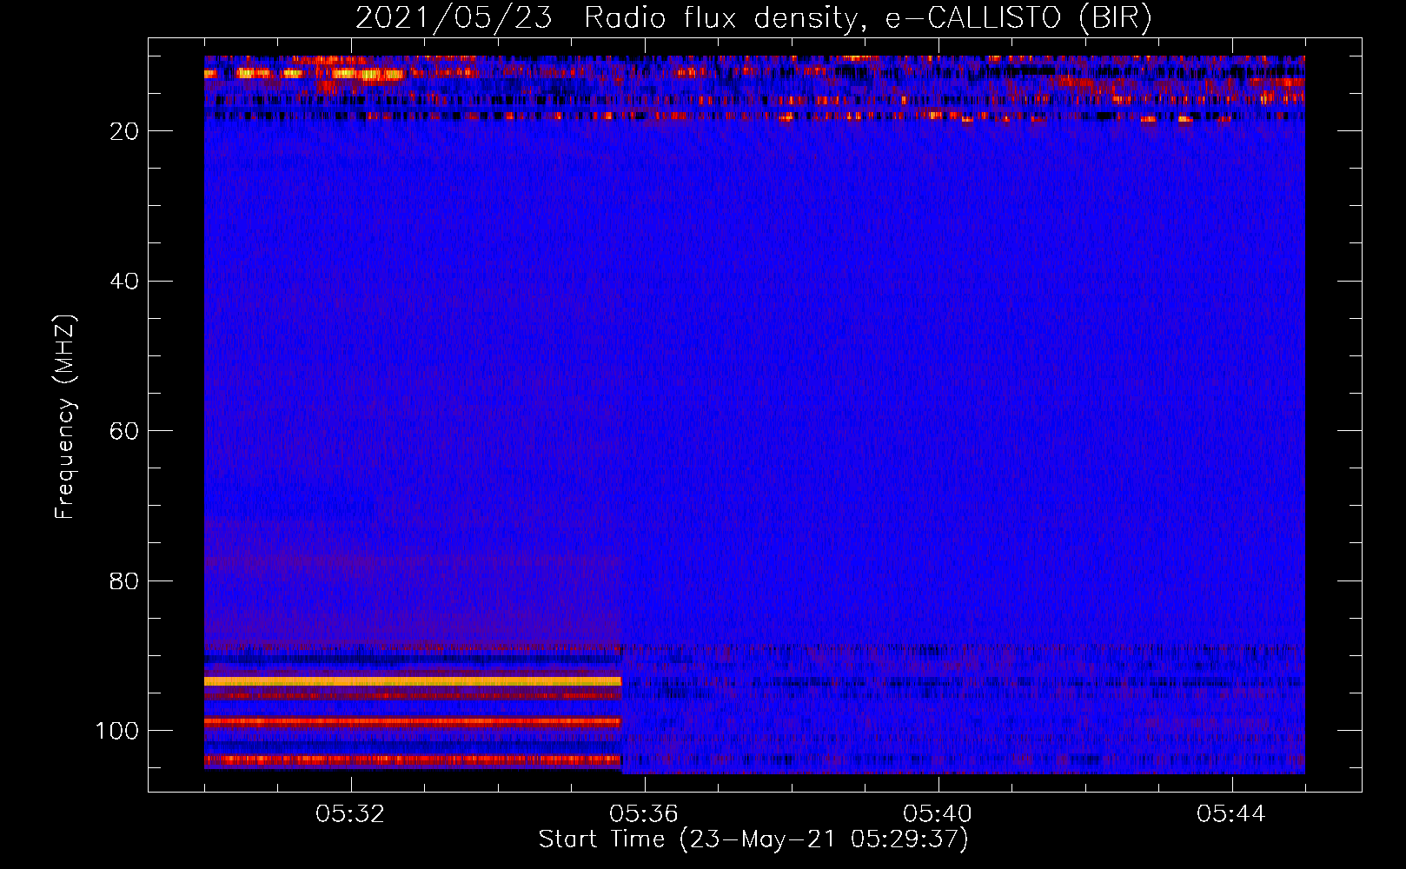
Task: Click the red band near 99 MHz
Action: (x=413, y=721)
